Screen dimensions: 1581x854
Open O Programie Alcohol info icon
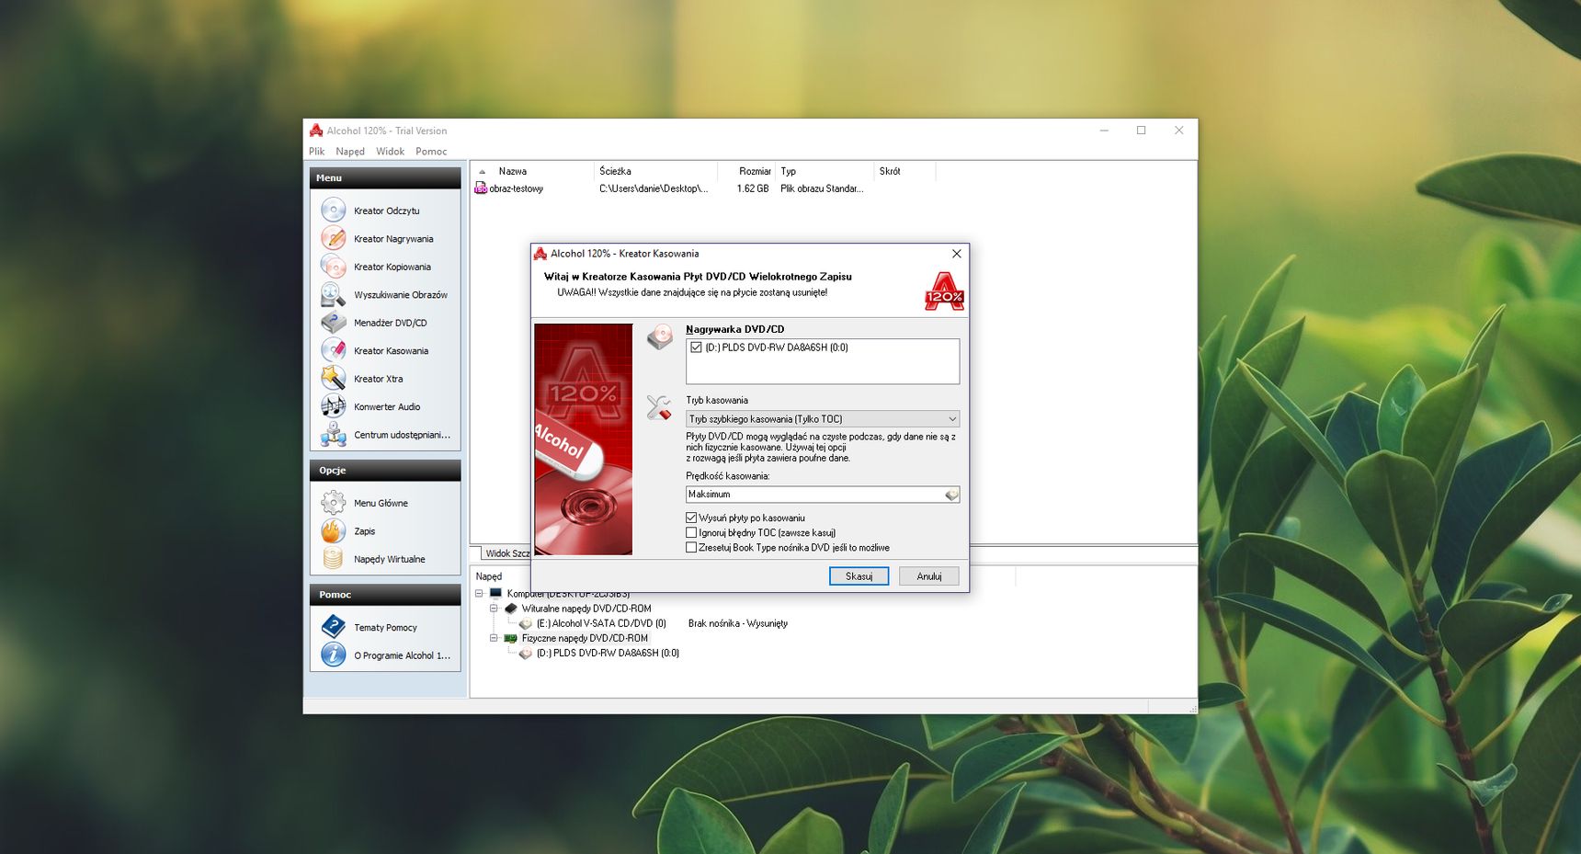(x=333, y=655)
